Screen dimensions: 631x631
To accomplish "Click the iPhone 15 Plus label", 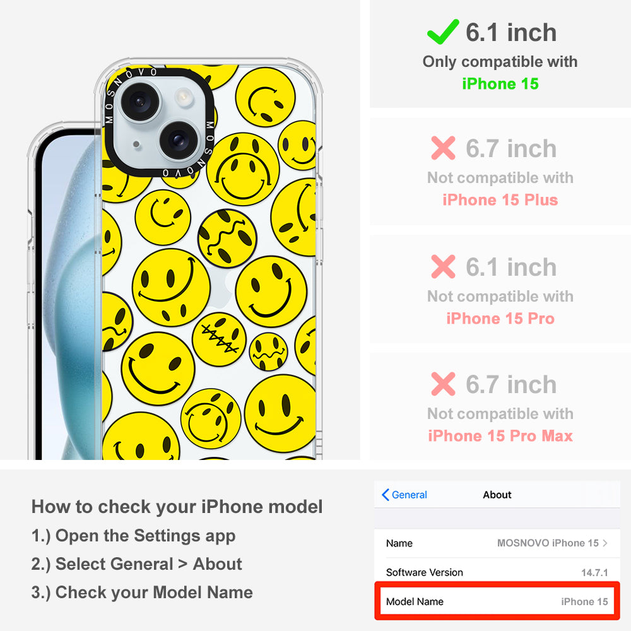I will click(500, 200).
